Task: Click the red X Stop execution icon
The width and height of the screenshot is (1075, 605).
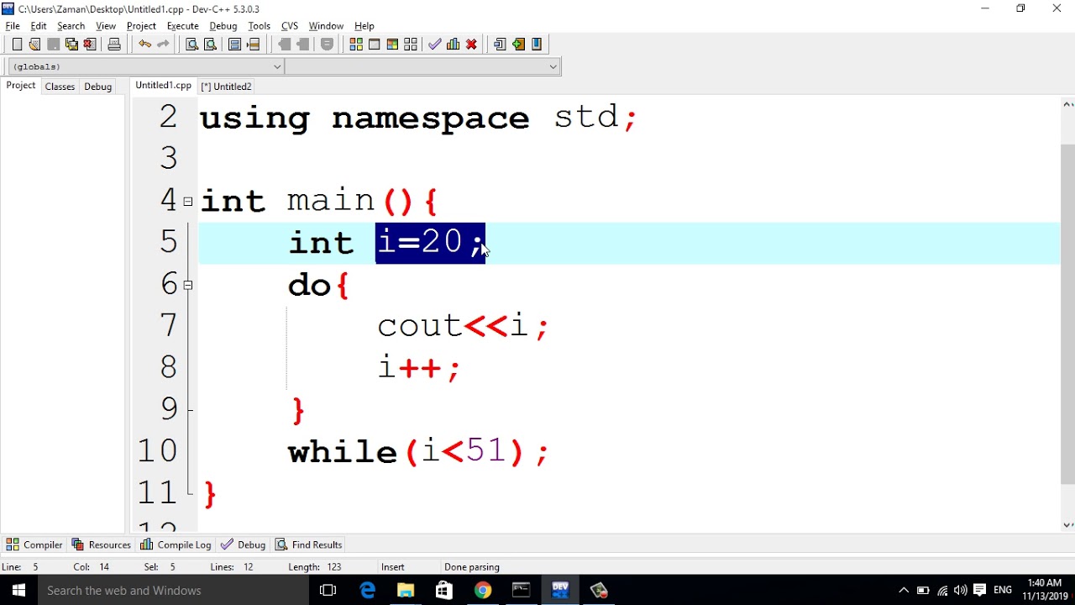Action: [472, 45]
